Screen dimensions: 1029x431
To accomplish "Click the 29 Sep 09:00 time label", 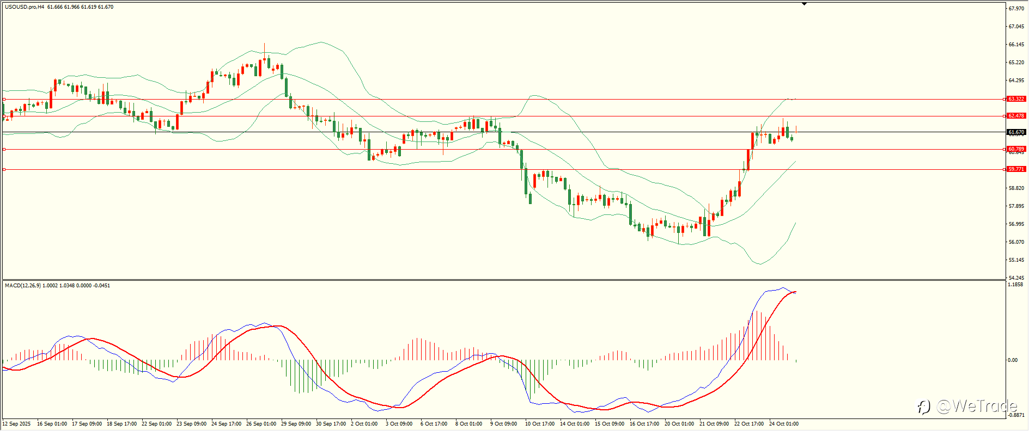I will tap(296, 423).
